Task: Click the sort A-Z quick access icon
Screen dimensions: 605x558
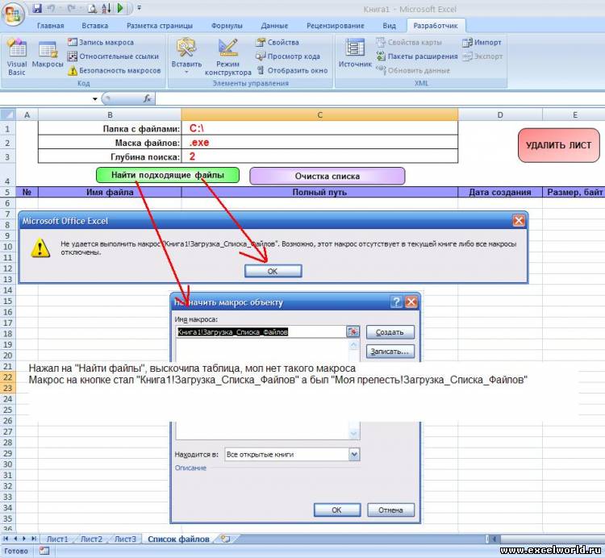Action: coord(106,8)
